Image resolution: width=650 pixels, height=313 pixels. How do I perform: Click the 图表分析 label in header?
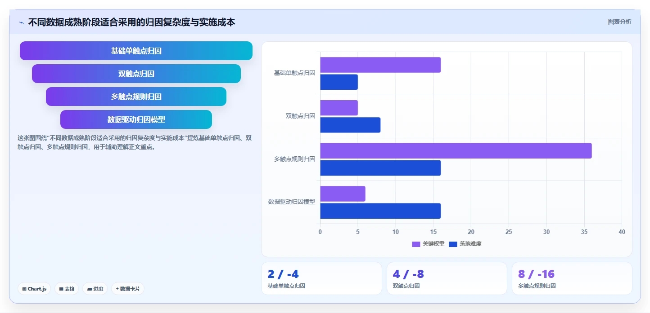tap(619, 22)
